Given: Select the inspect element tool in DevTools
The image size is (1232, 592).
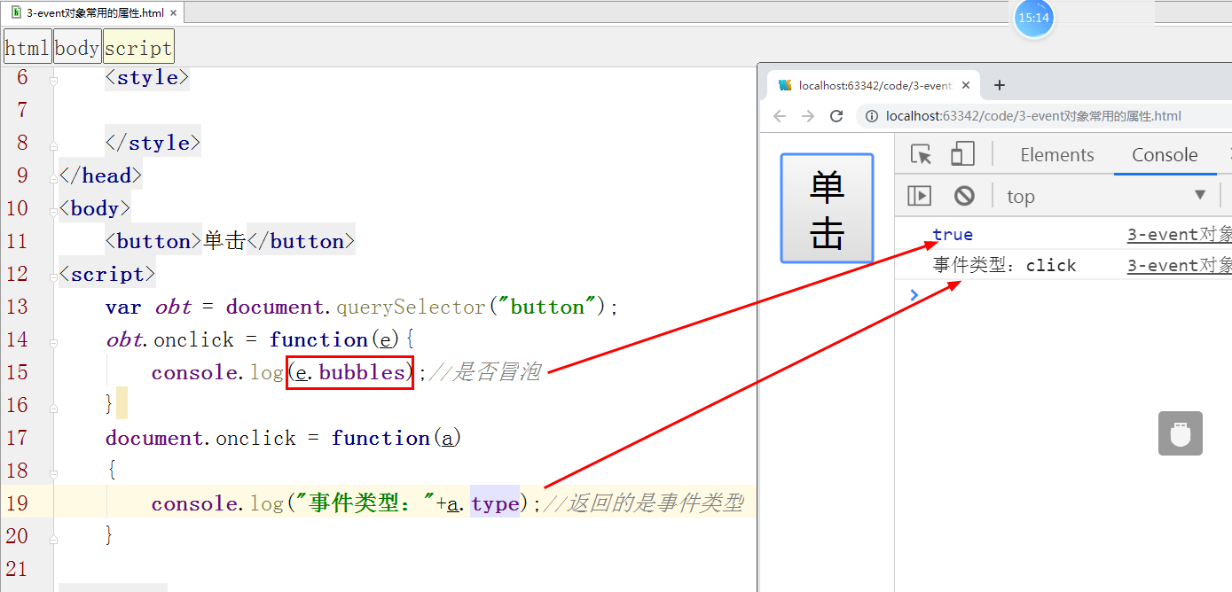Looking at the screenshot, I should tap(920, 153).
